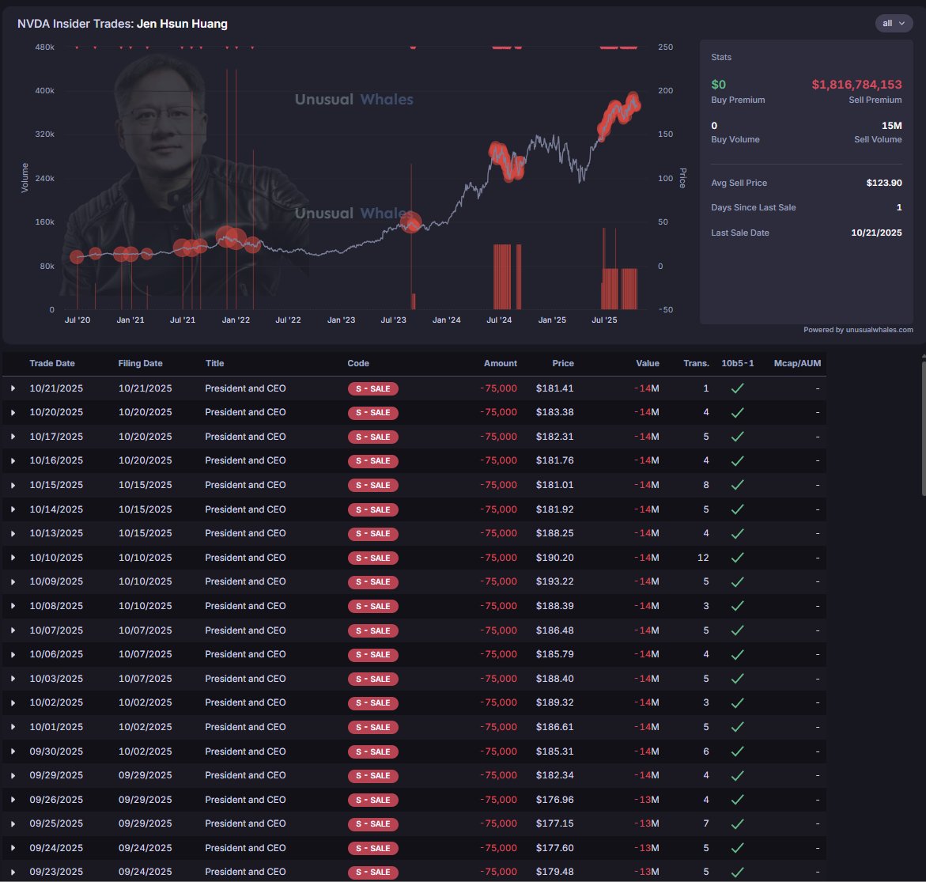Sort by Value column header
The image size is (926, 882).
click(x=648, y=363)
